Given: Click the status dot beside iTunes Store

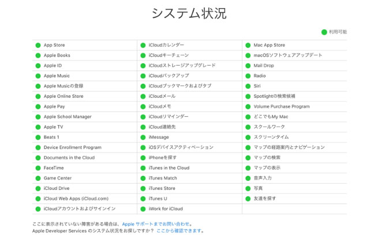Looking at the screenshot, I should [x=143, y=188].
